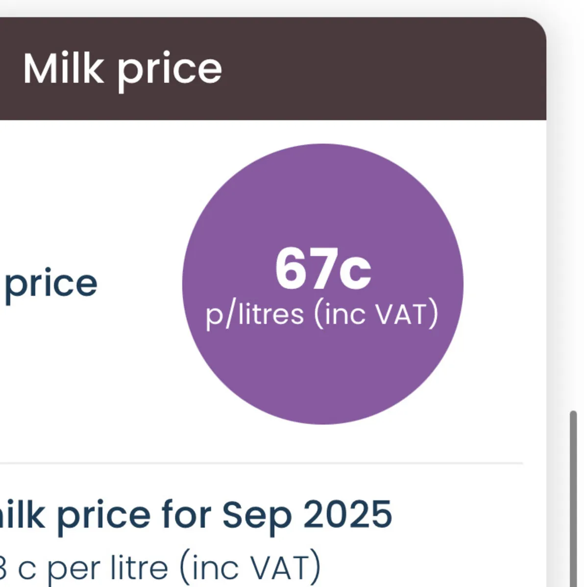Click "(inc VAT)" inside the purple circle
The width and height of the screenshot is (584, 587).
point(376,314)
